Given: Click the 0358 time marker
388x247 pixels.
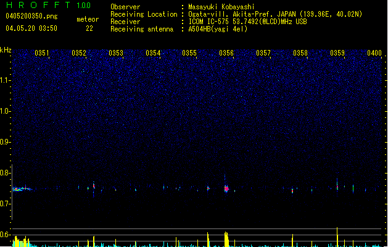Looking at the screenshot, I should coord(300,53).
